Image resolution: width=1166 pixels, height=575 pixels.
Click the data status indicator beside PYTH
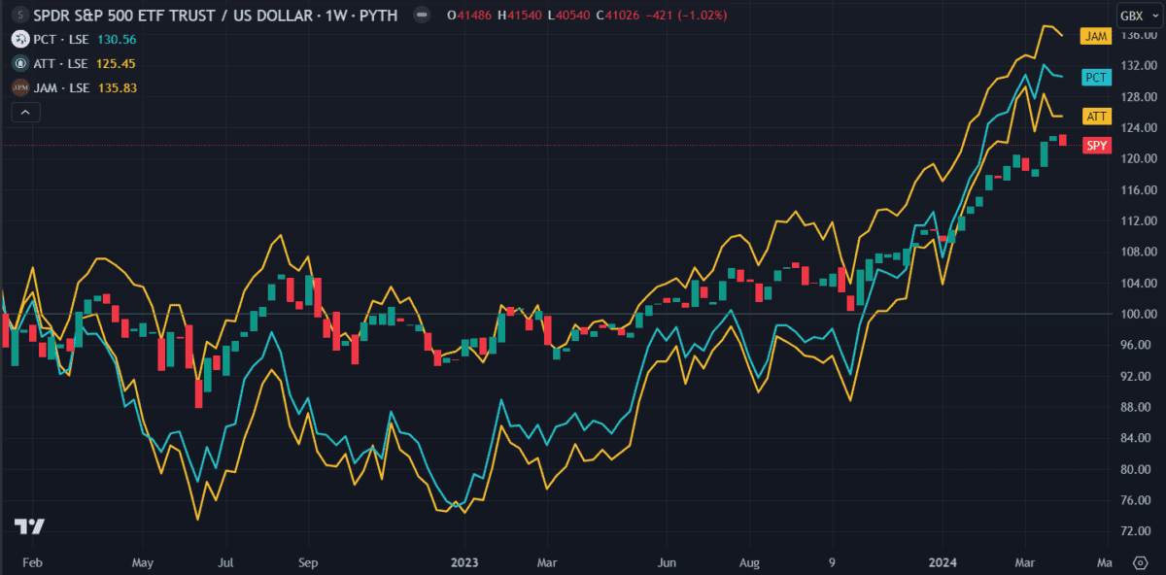(419, 17)
